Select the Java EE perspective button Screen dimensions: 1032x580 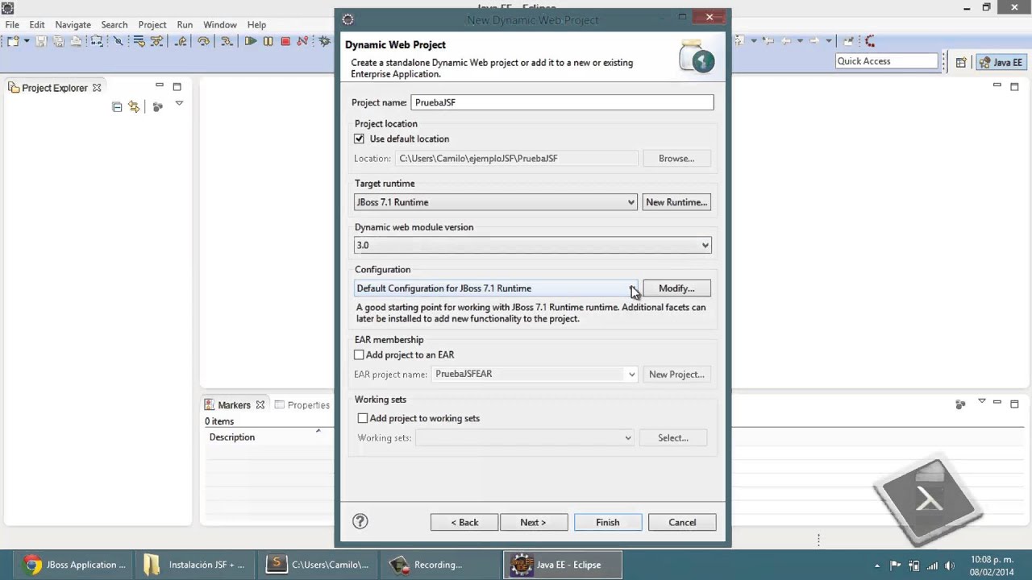coord(1001,62)
